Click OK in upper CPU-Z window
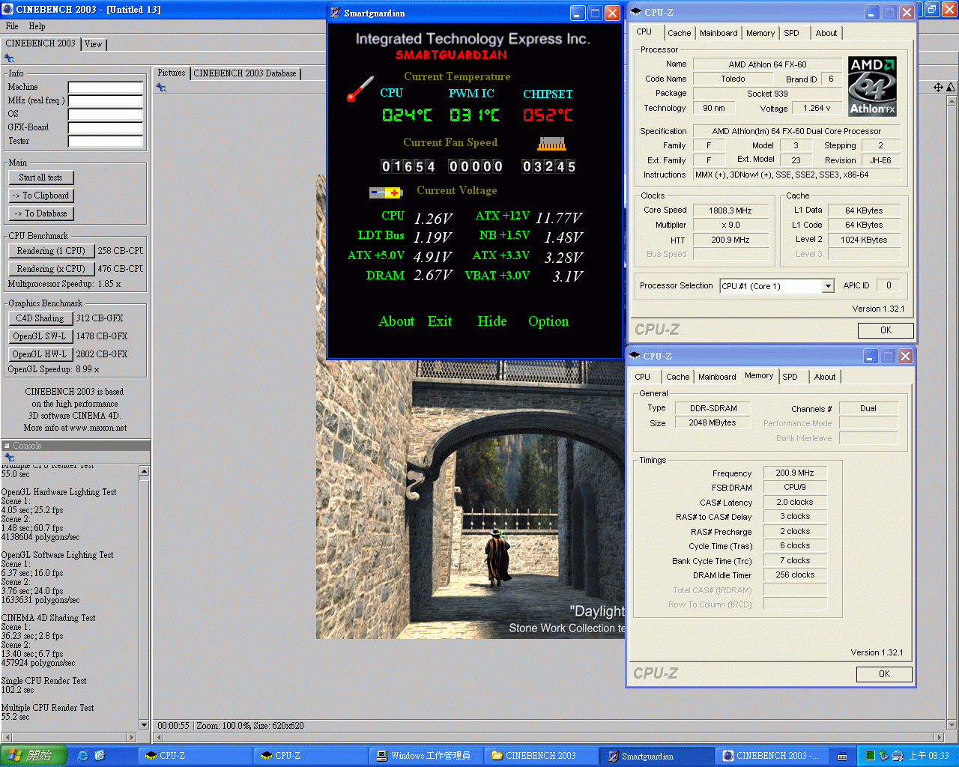This screenshot has height=767, width=959. click(x=886, y=330)
